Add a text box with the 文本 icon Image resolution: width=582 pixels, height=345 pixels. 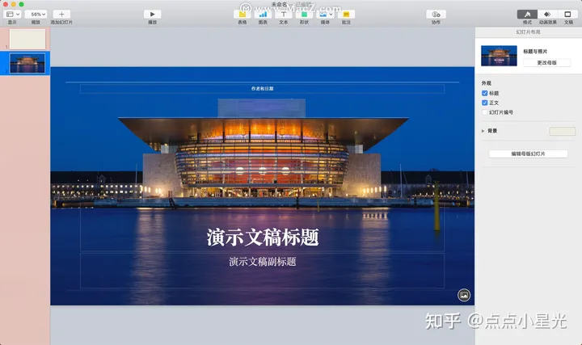pyautogui.click(x=284, y=15)
